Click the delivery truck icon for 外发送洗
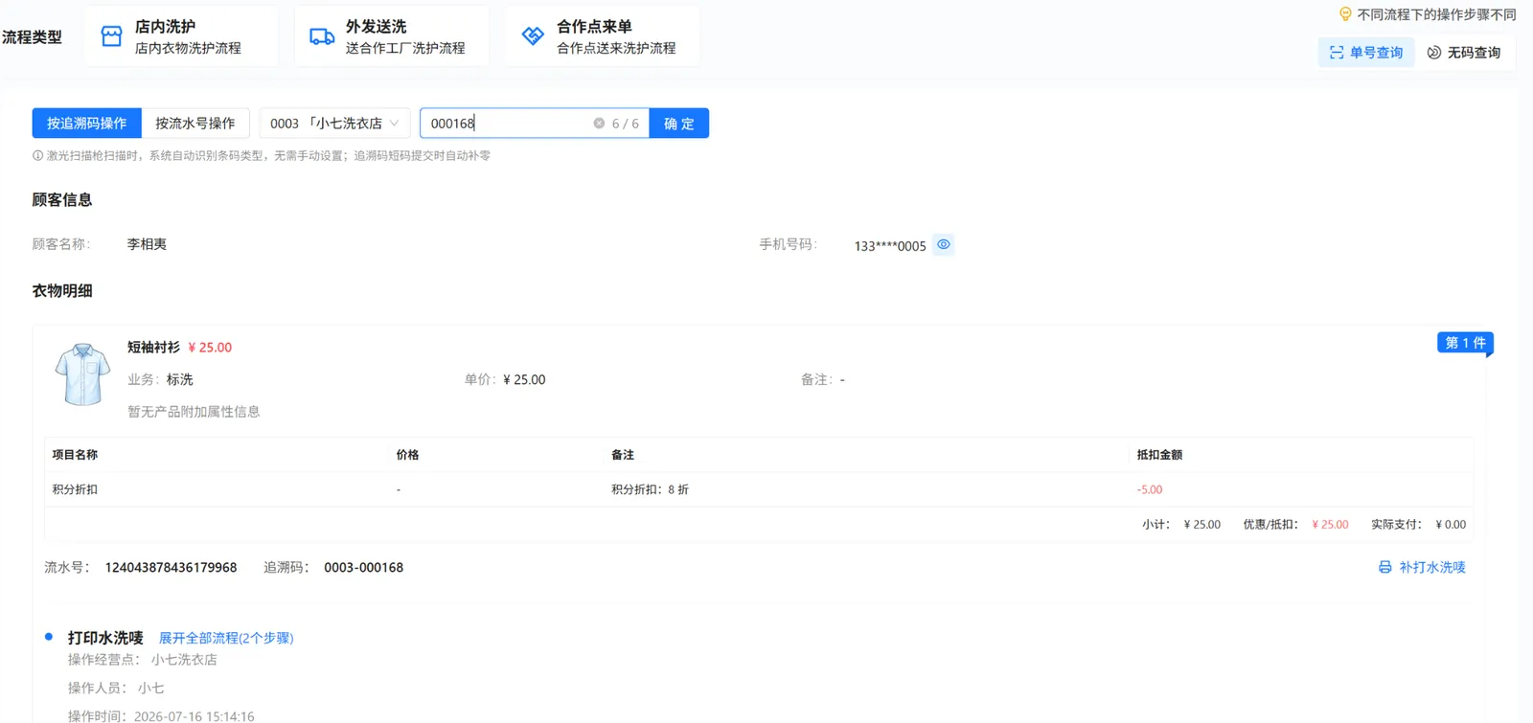The width and height of the screenshot is (1533, 723). click(x=322, y=36)
